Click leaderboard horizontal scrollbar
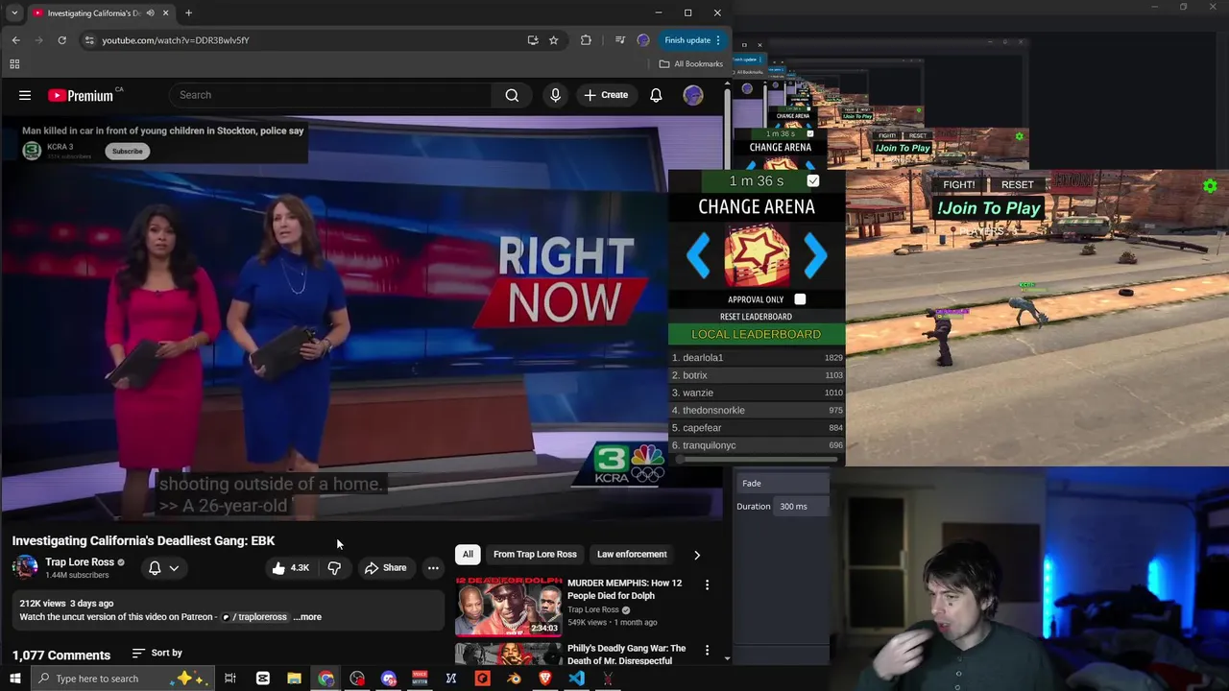This screenshot has height=691, width=1229. [759, 461]
